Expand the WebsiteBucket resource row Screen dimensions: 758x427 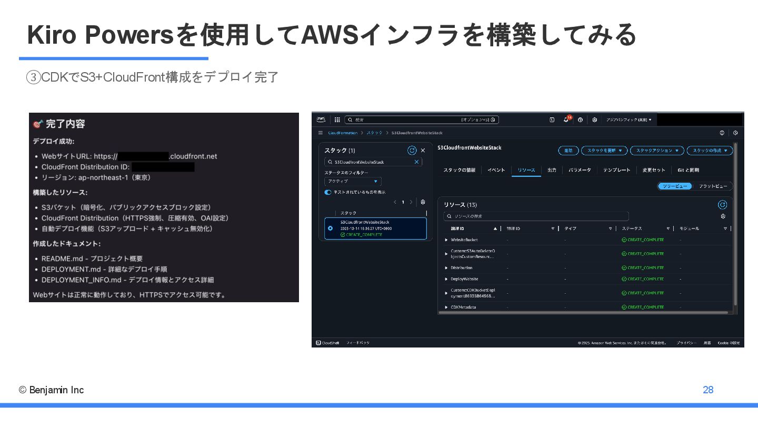pos(446,240)
